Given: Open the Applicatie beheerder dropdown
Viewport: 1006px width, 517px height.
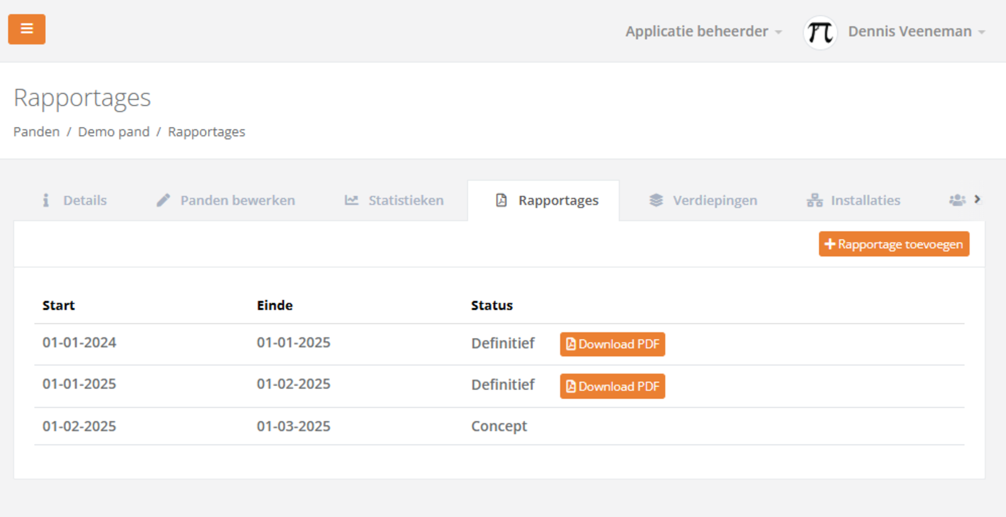Looking at the screenshot, I should point(704,31).
